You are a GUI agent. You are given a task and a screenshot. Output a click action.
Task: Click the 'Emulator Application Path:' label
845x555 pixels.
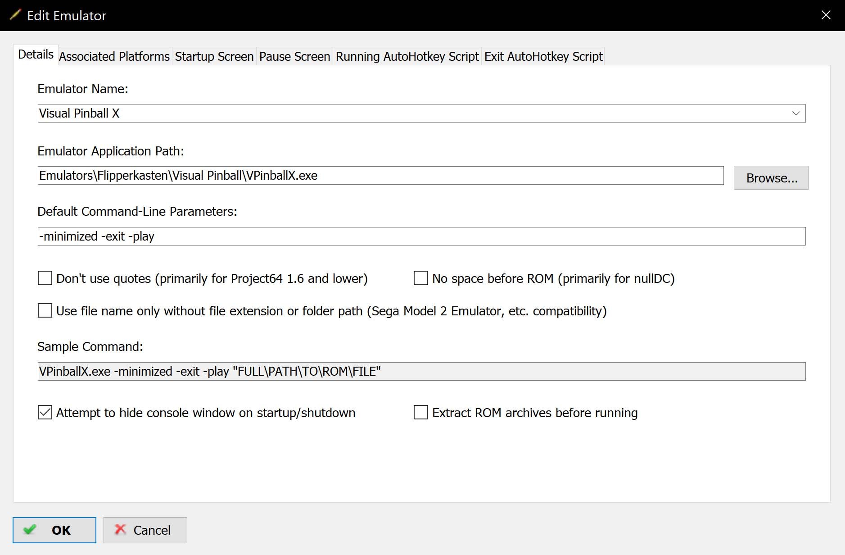click(x=111, y=151)
